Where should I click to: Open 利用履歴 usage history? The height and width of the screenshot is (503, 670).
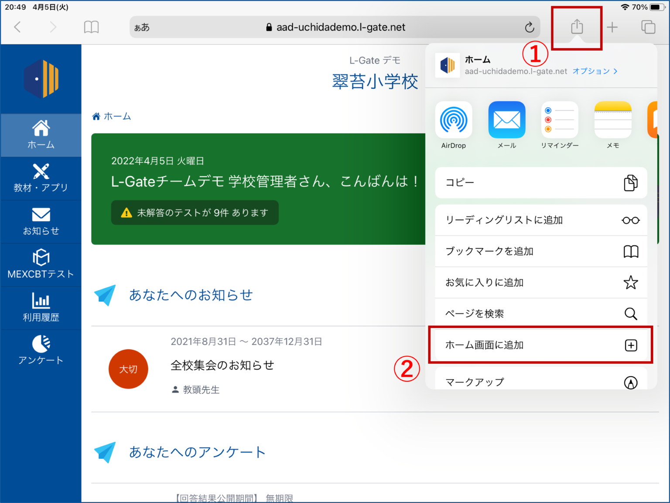coord(41,308)
